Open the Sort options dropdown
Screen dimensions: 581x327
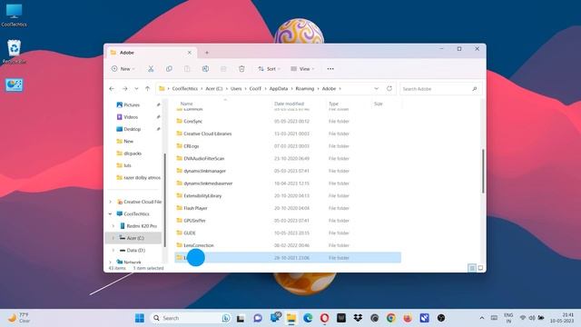click(x=270, y=69)
